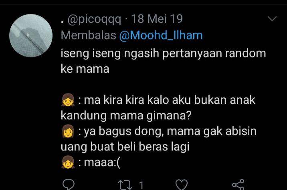
Task: Click the "Membalas" reply label
Action: pos(89,35)
